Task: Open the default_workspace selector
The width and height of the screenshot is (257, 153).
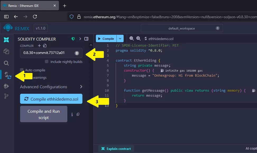Action: pyautogui.click(x=181, y=28)
